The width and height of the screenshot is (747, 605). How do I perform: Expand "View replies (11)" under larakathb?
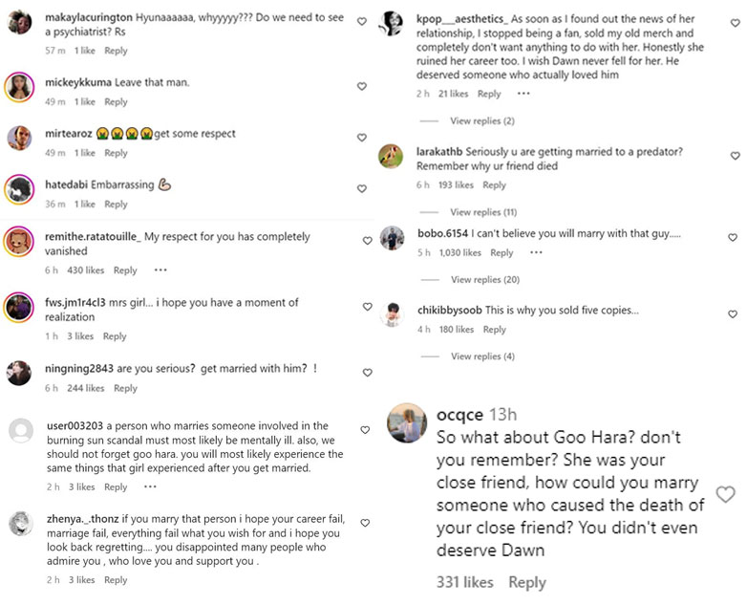tap(482, 212)
